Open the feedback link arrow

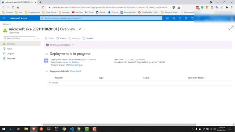[73, 45]
